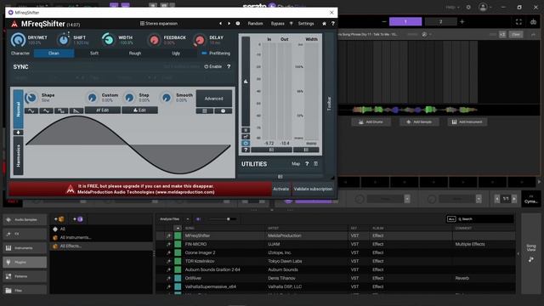
Task: Select the Ozone Imager 2 plugin row
Action: coord(335,252)
